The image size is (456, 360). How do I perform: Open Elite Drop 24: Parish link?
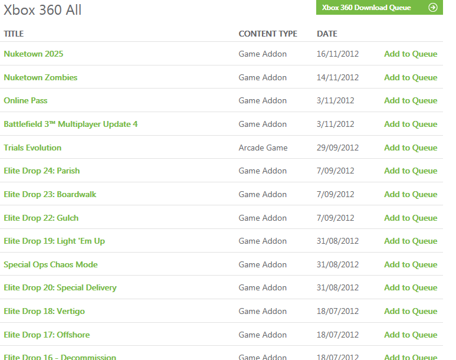41,171
